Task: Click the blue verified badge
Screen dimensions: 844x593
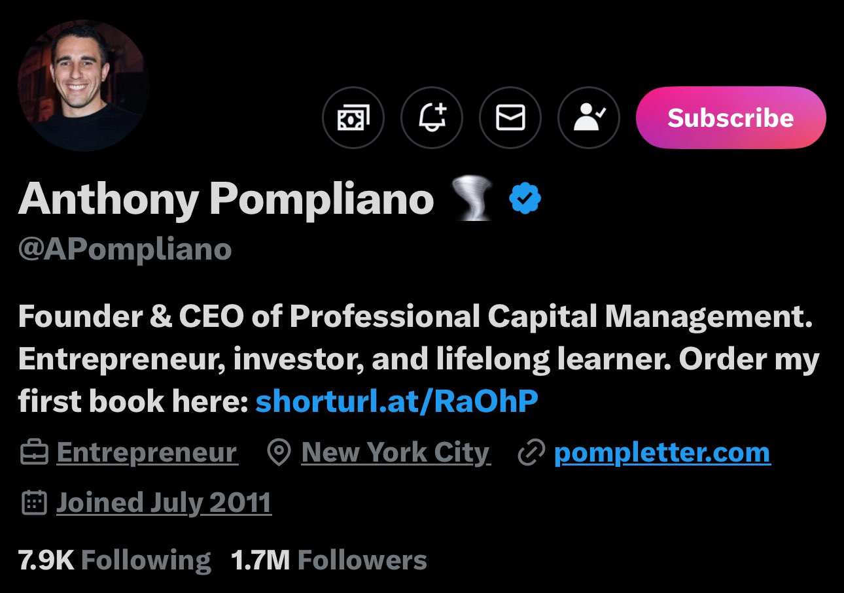Action: click(x=525, y=199)
